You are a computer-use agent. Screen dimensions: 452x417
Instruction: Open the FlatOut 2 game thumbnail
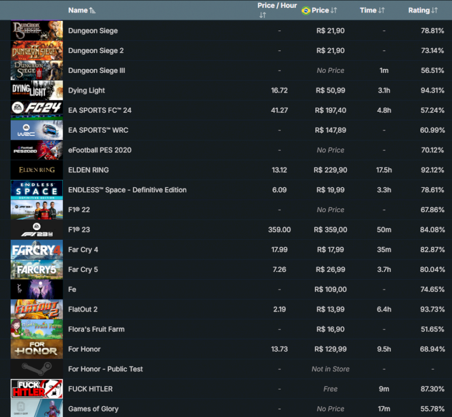(37, 309)
